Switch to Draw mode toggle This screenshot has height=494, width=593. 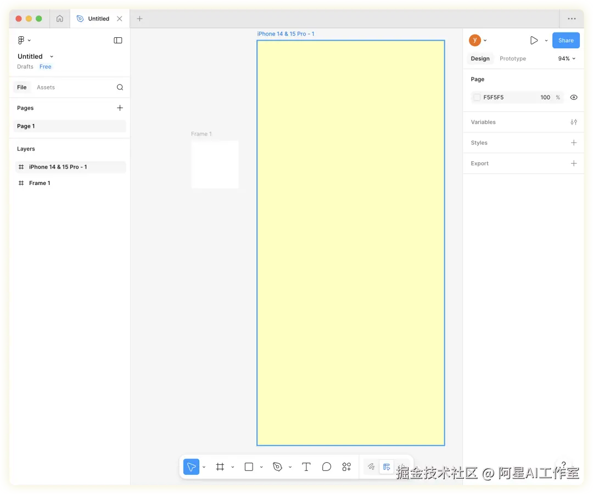tap(371, 467)
